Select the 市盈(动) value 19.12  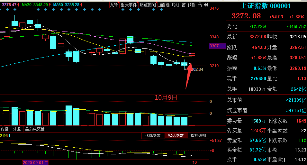tap(301, 160)
